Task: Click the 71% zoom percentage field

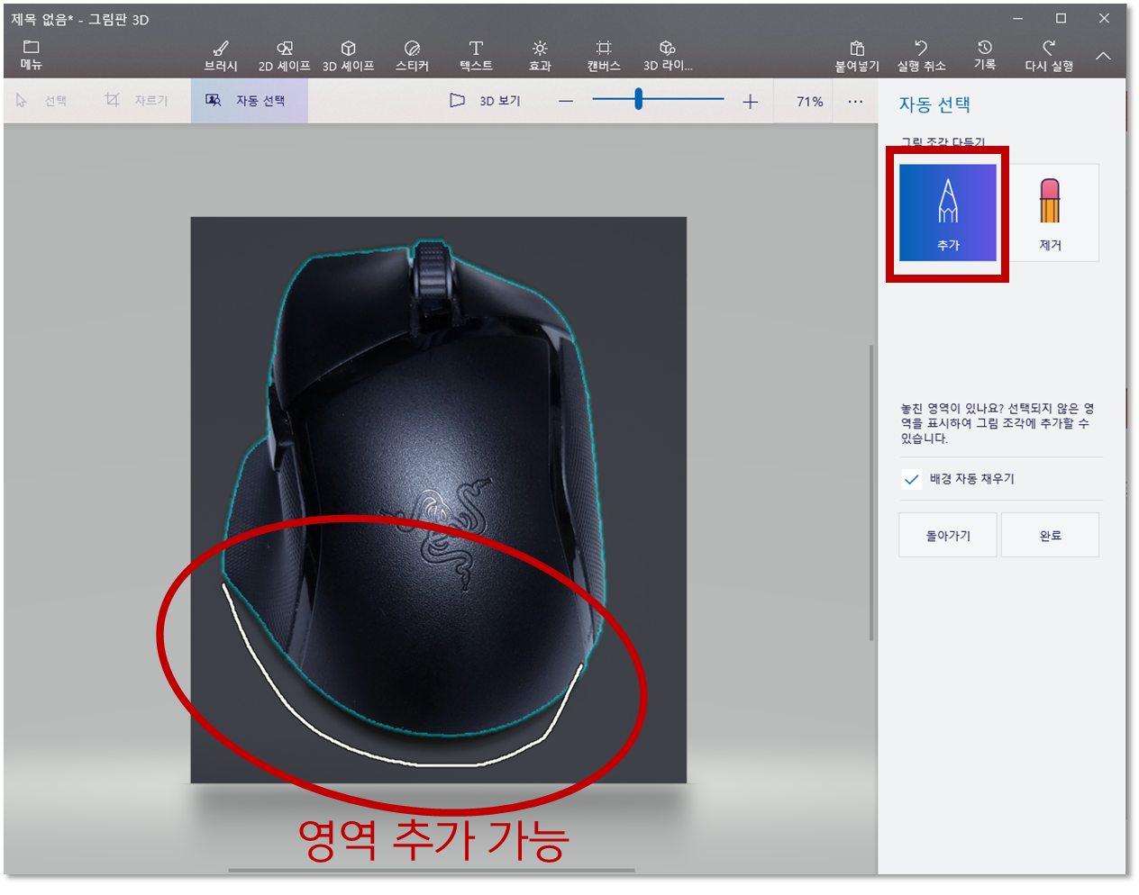Action: click(x=809, y=102)
